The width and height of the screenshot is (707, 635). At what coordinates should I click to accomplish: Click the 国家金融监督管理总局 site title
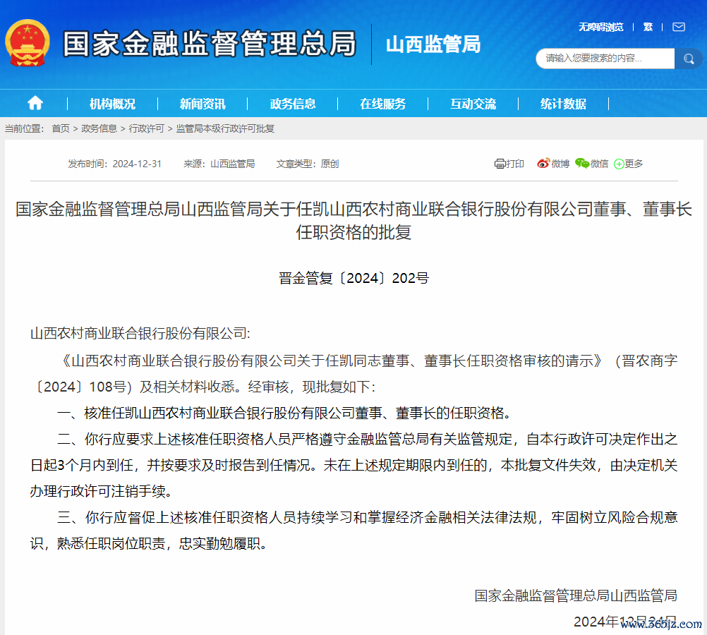[x=210, y=44]
